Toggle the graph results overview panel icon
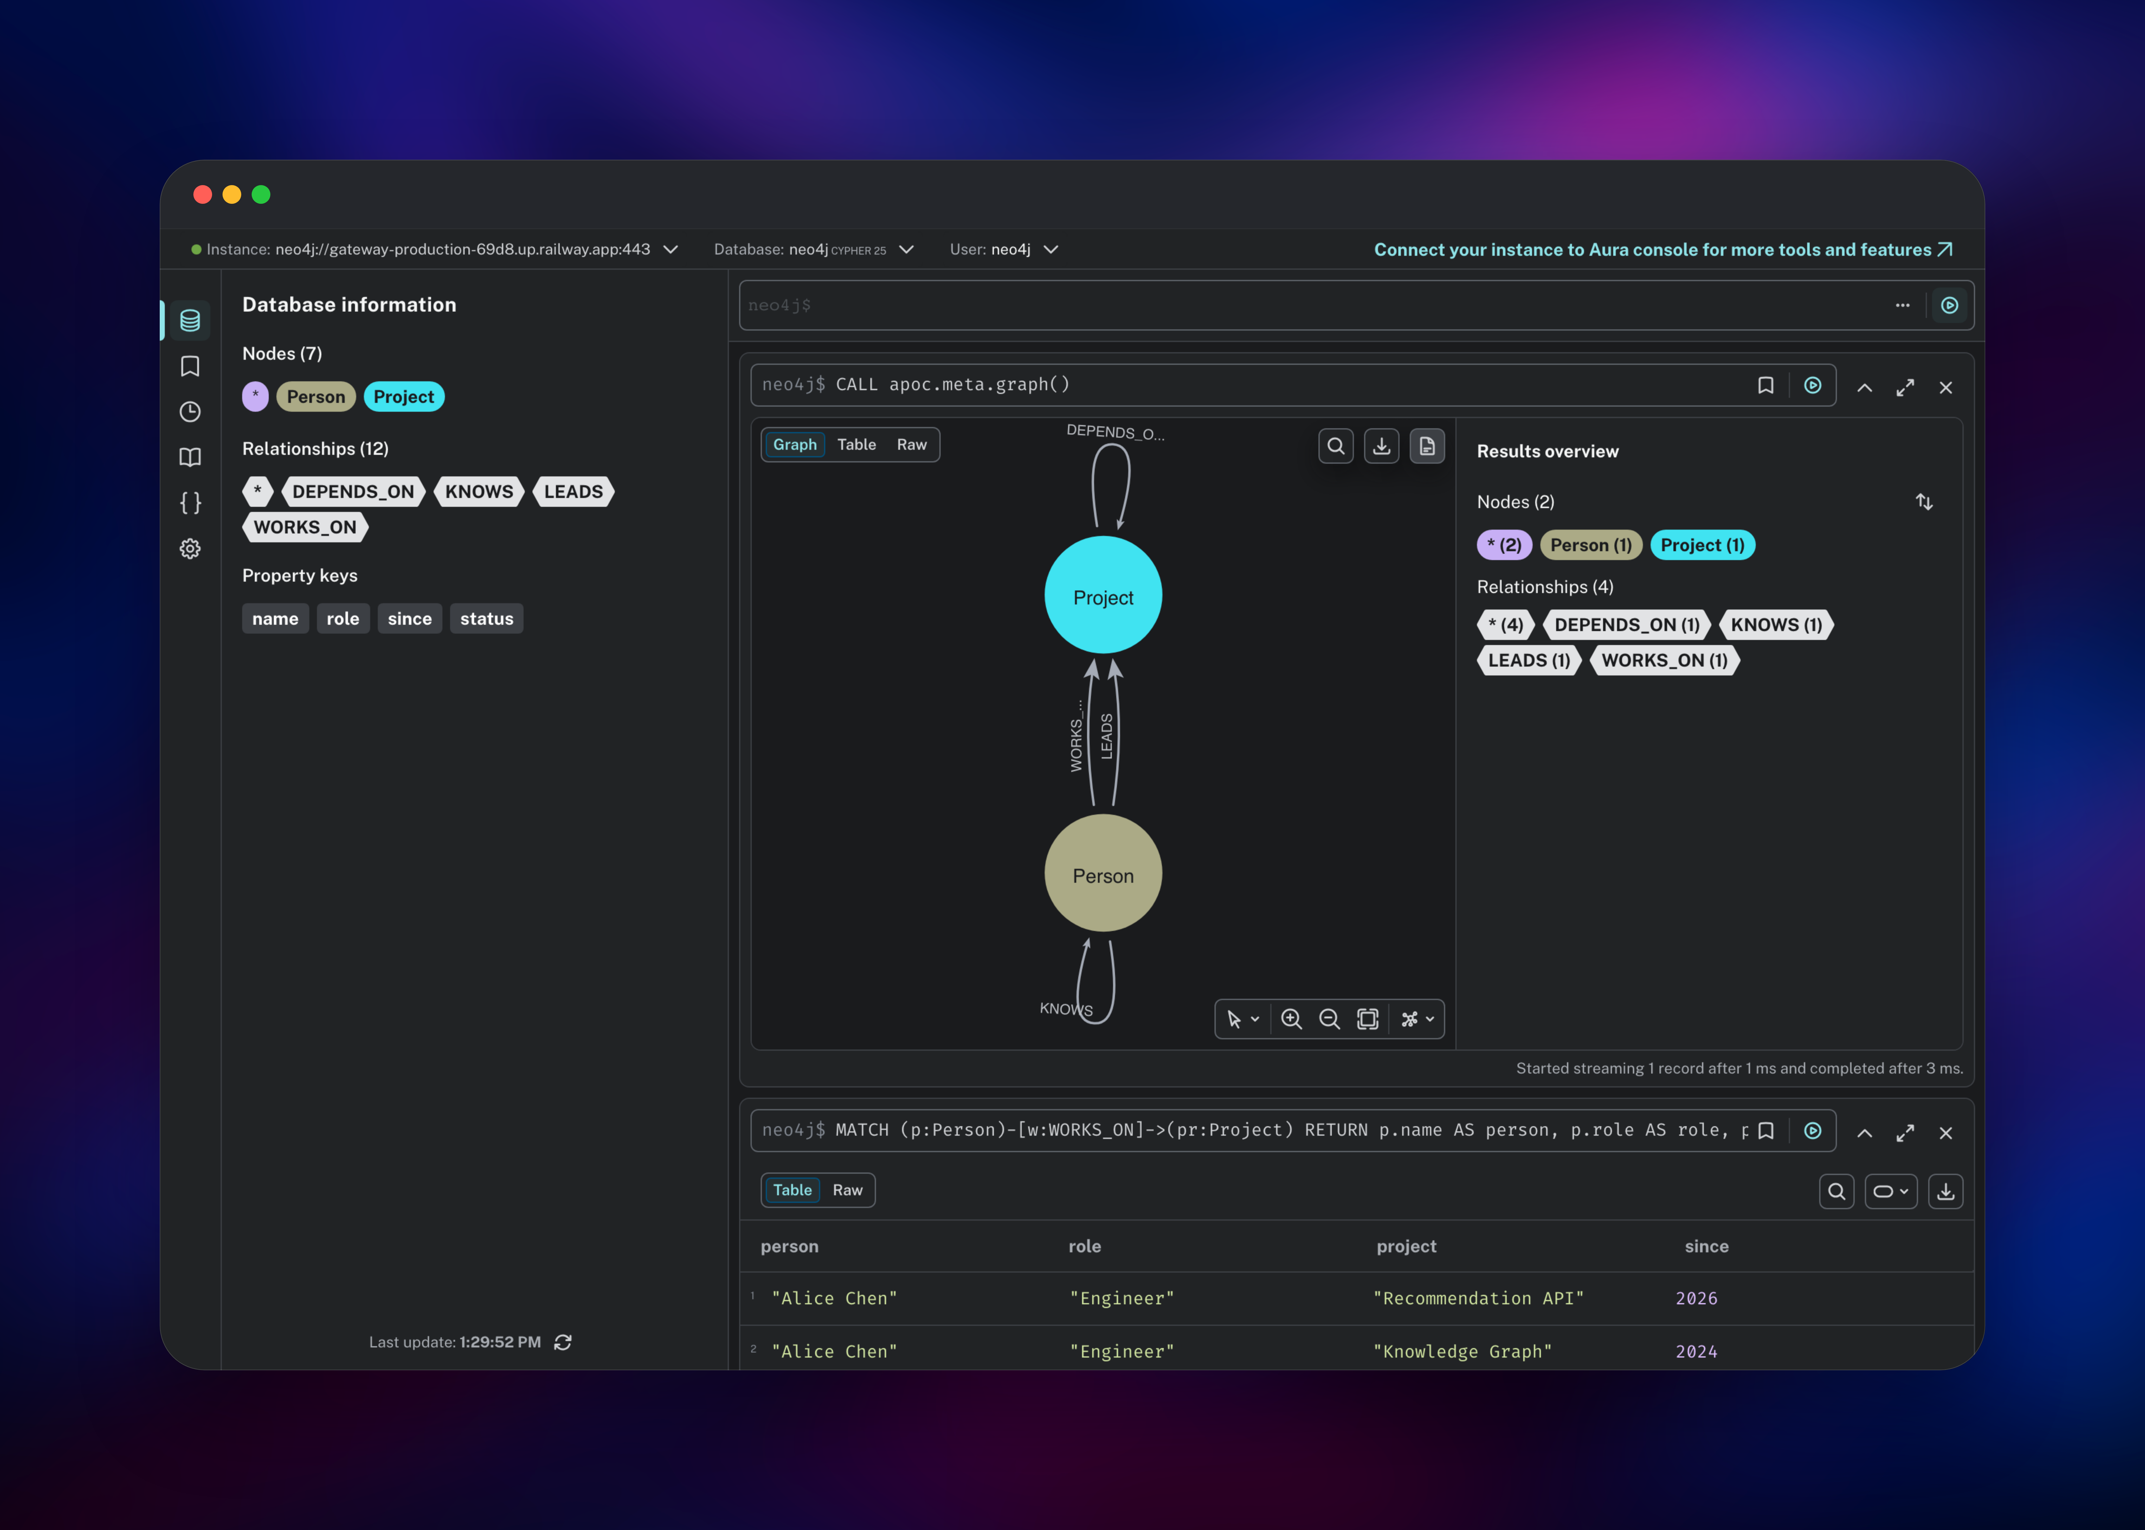This screenshot has width=2145, height=1530. 1427,446
